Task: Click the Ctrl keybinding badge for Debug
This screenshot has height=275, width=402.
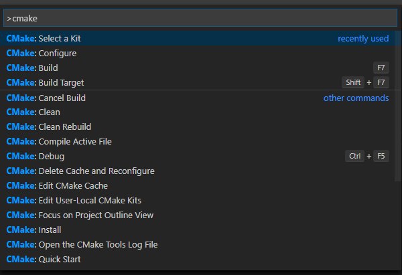Action: point(354,156)
